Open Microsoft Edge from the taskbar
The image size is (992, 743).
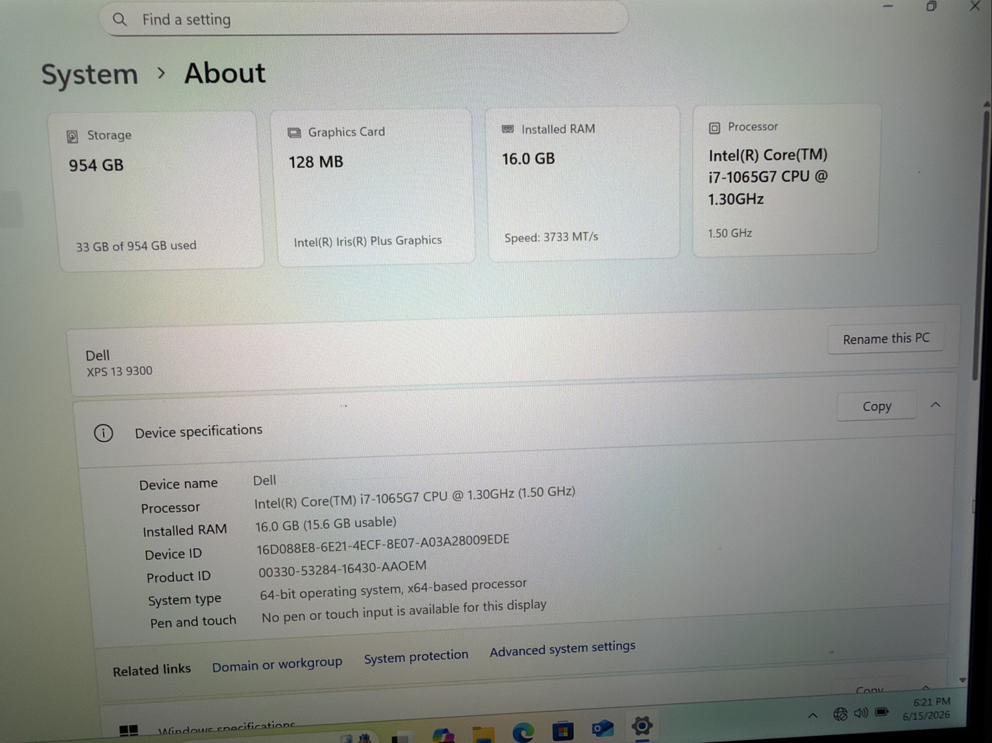tap(523, 733)
